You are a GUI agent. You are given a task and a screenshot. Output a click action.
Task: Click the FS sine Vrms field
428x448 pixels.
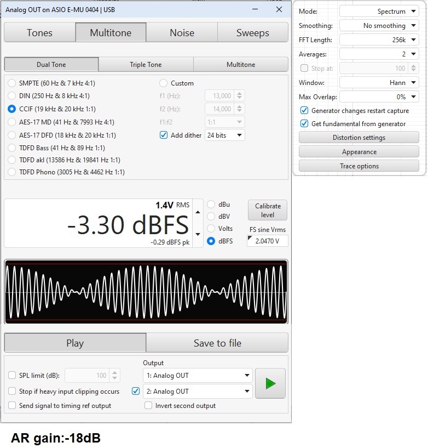tap(268, 241)
